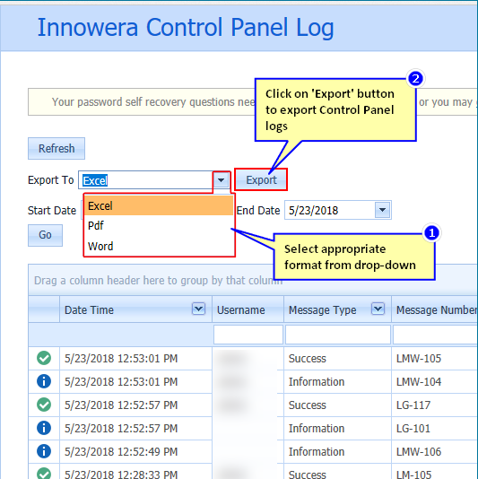The height and width of the screenshot is (479, 478).
Task: Select the 5/23/2018 12:53:01 PM cell in the Information row
Action: (x=135, y=382)
